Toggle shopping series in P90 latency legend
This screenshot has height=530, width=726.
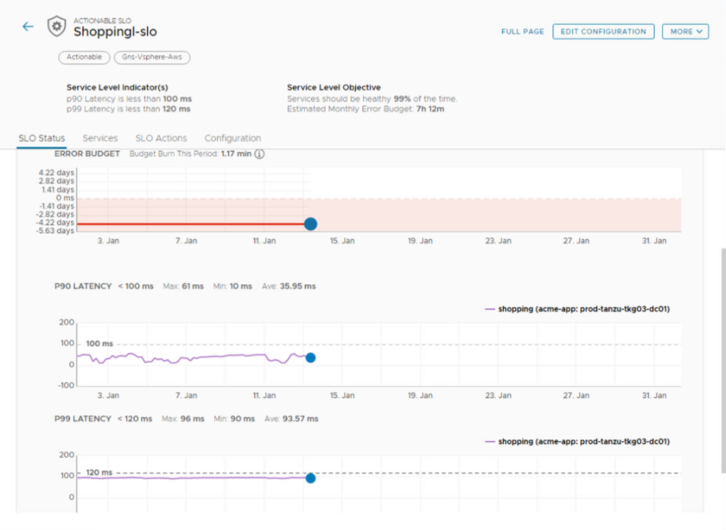pos(577,309)
